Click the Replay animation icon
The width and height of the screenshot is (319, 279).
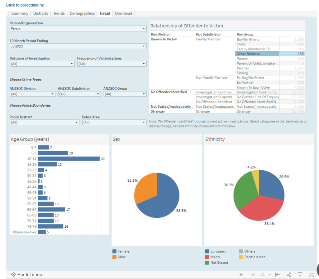point(263,275)
